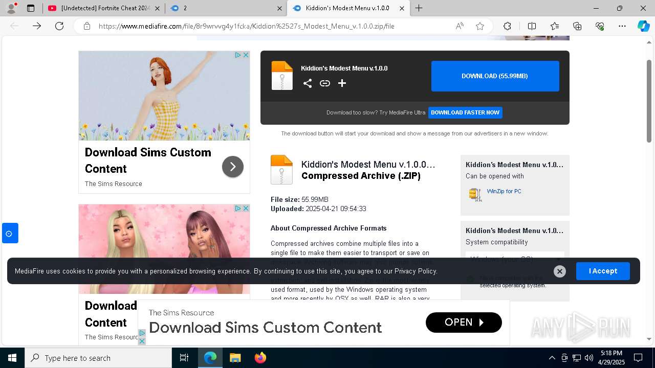Refresh the current page
This screenshot has height=368, width=655.
(x=59, y=26)
